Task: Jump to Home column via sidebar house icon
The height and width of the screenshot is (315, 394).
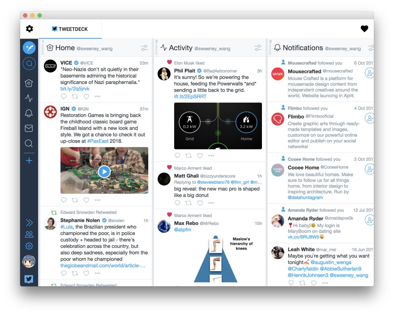Action: (29, 83)
